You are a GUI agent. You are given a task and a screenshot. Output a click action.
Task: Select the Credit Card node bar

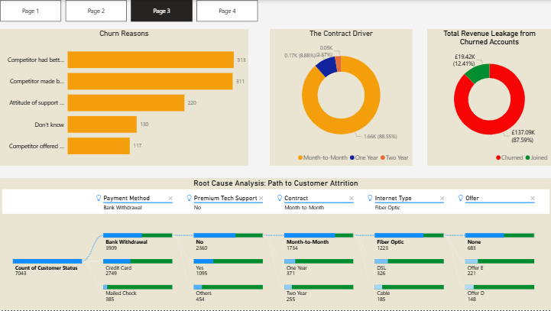(138, 261)
